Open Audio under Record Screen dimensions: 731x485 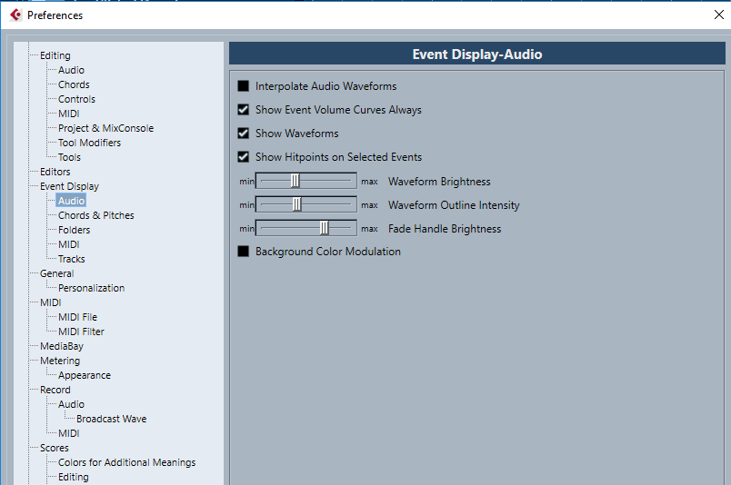(x=71, y=404)
